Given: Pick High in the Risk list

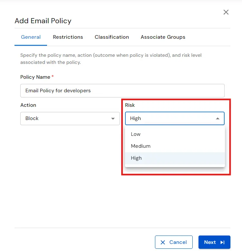Looking at the screenshot, I should [175, 158].
